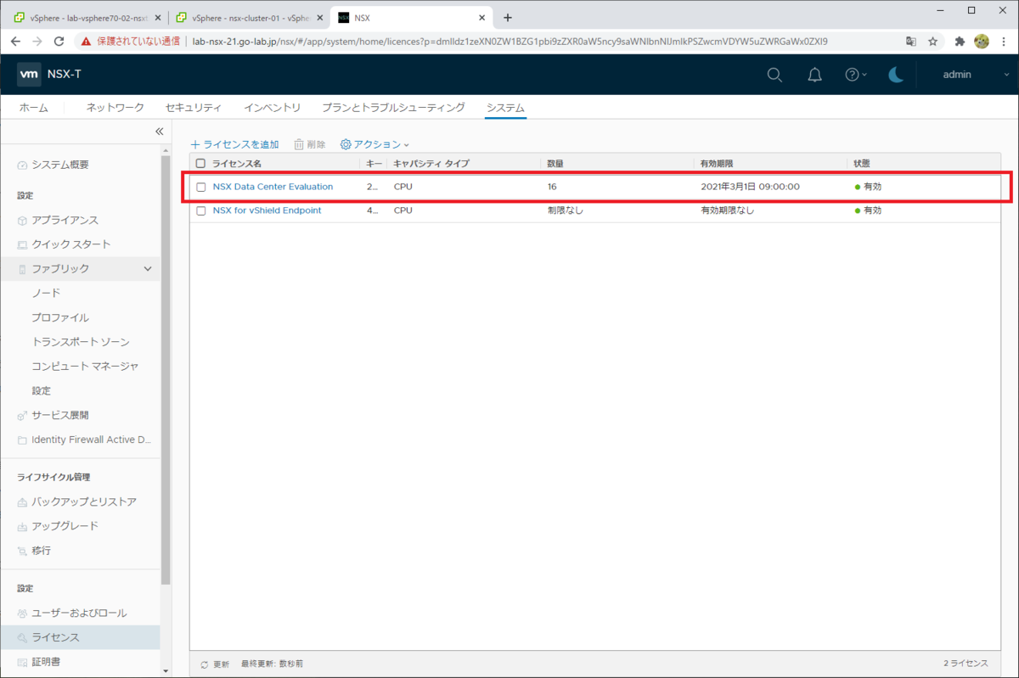Open 設定 under ファブリック
Image resolution: width=1019 pixels, height=678 pixels.
pos(42,391)
